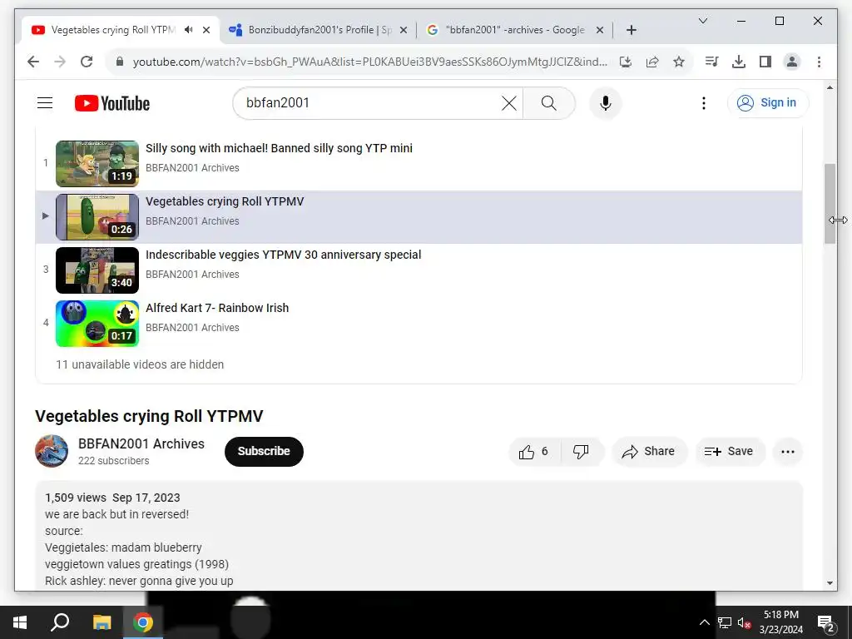
Task: Open the notification center icon
Action: click(x=825, y=622)
